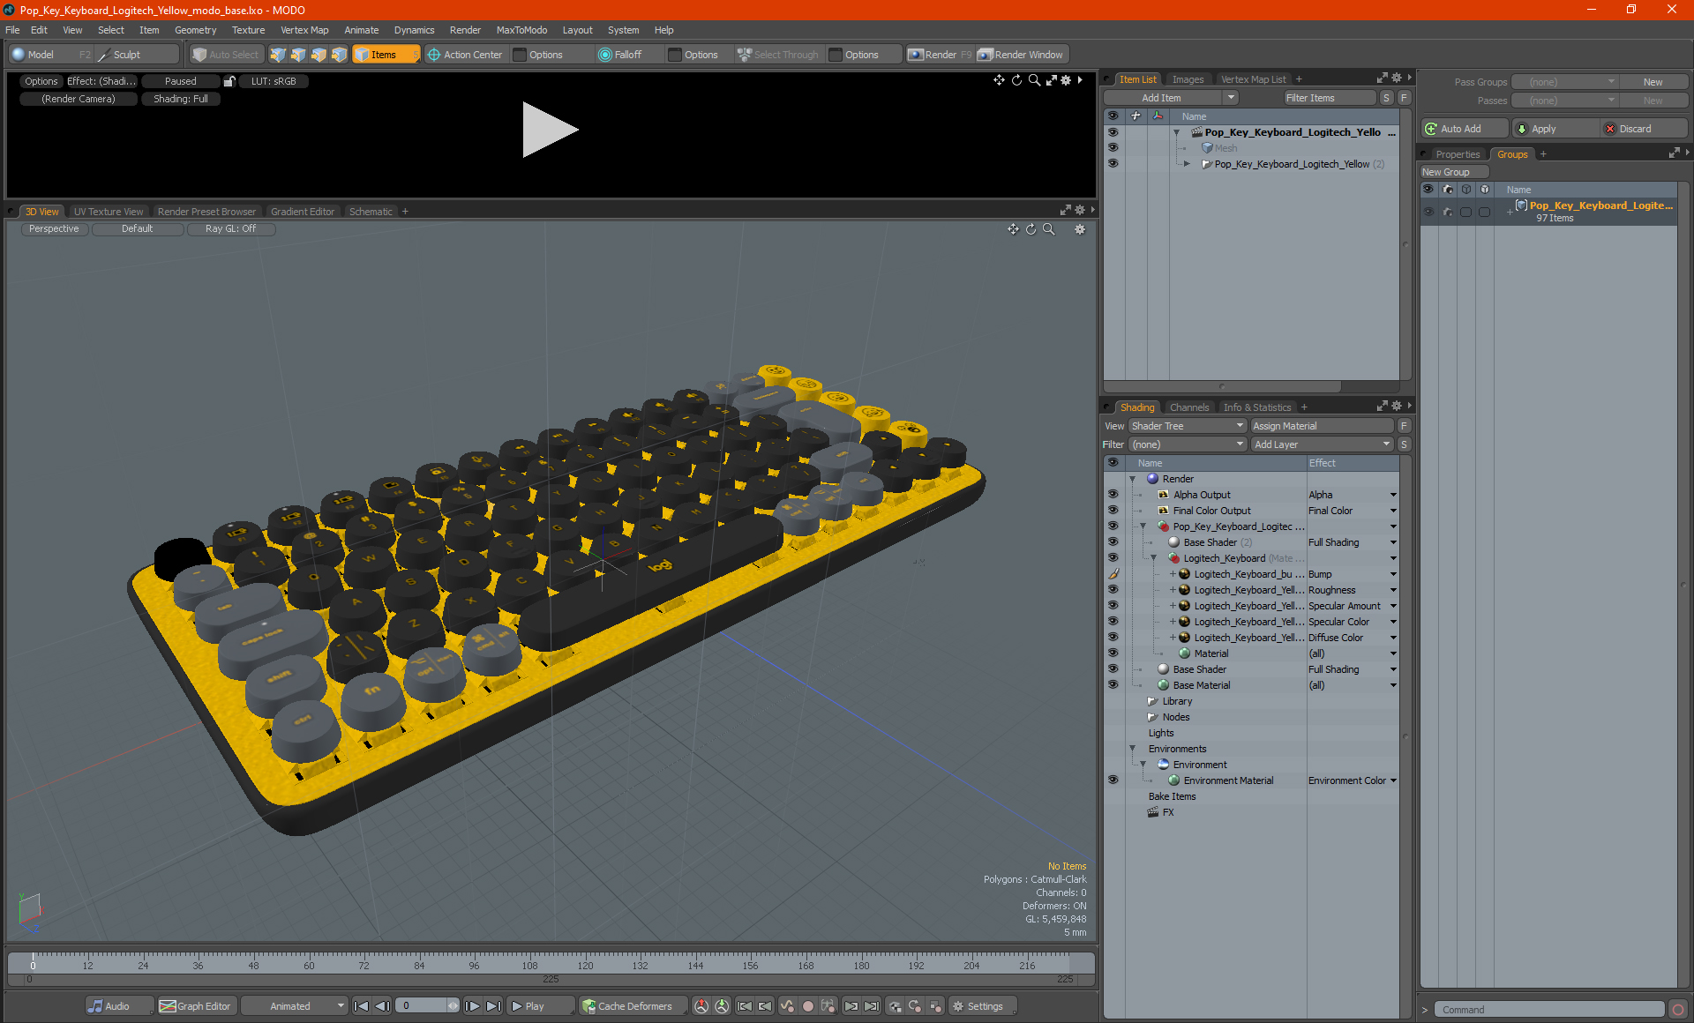Open the Geometry menu
1694x1023 pixels.
[x=195, y=30]
